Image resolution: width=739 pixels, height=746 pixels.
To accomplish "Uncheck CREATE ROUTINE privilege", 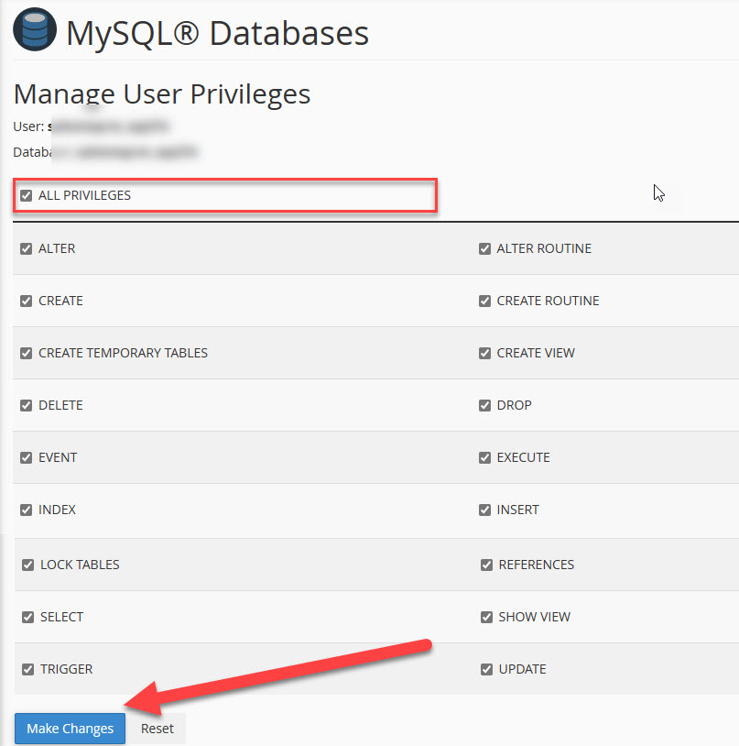I will click(484, 301).
